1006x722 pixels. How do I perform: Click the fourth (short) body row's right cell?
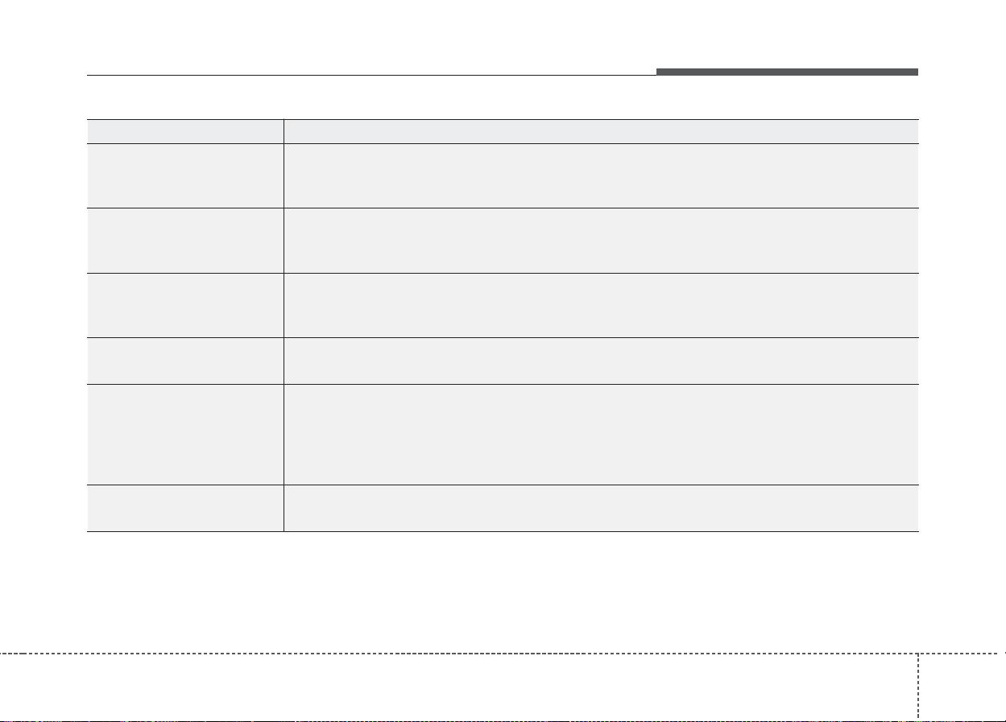601,360
